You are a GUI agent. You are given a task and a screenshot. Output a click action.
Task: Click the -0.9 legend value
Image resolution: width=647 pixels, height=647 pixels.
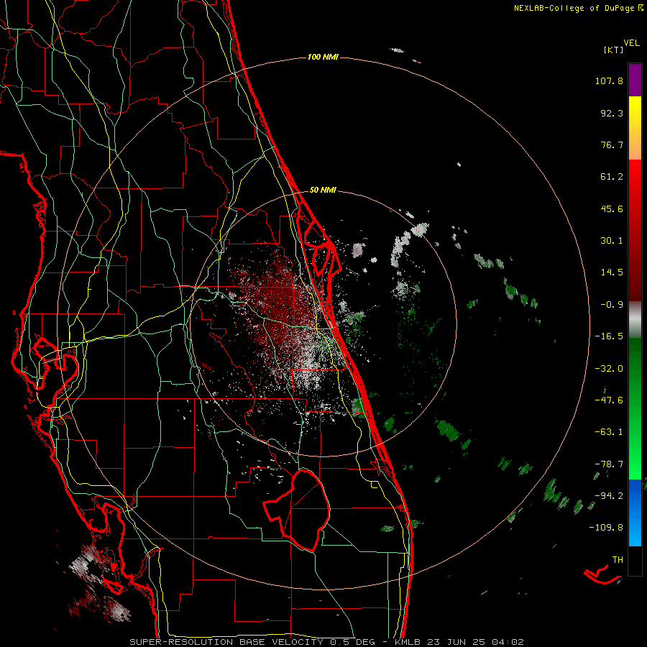point(612,305)
